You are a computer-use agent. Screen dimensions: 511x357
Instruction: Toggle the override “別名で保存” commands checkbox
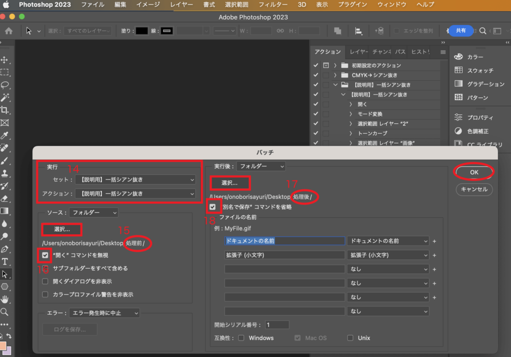point(213,207)
